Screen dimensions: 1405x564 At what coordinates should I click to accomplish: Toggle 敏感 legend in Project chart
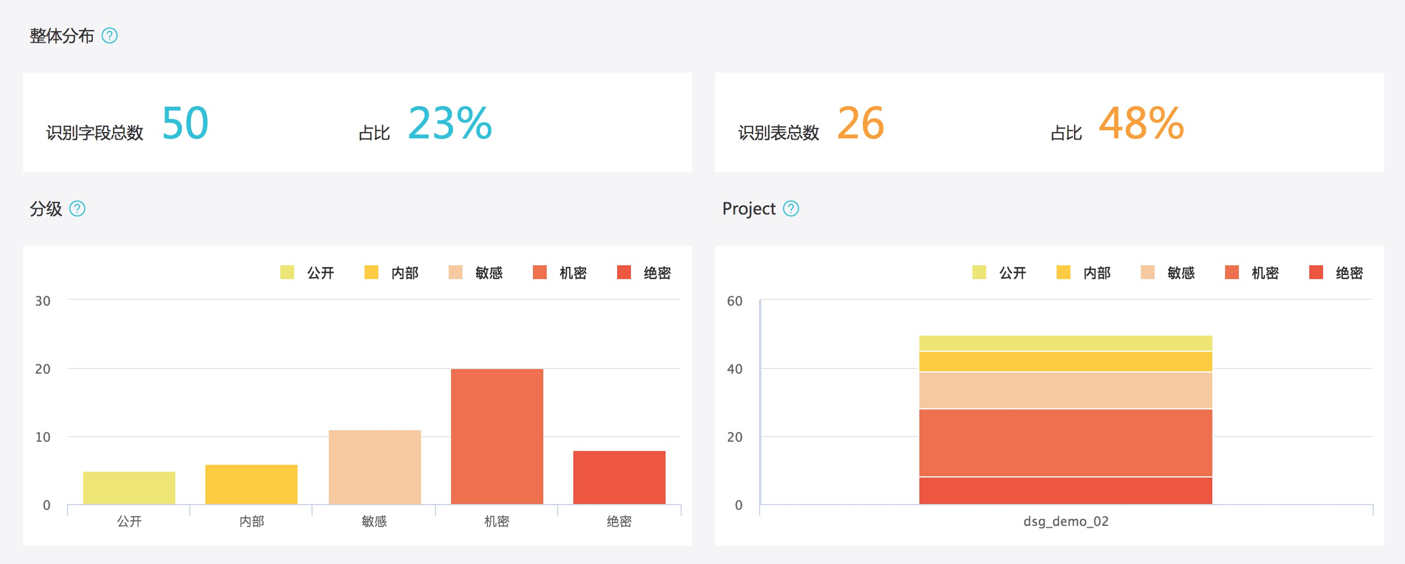1167,272
